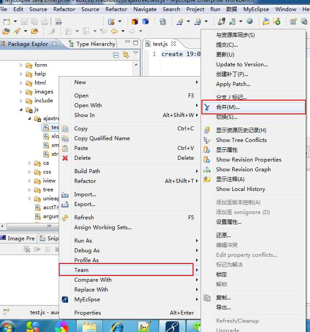Expand the css folder

click(x=30, y=172)
